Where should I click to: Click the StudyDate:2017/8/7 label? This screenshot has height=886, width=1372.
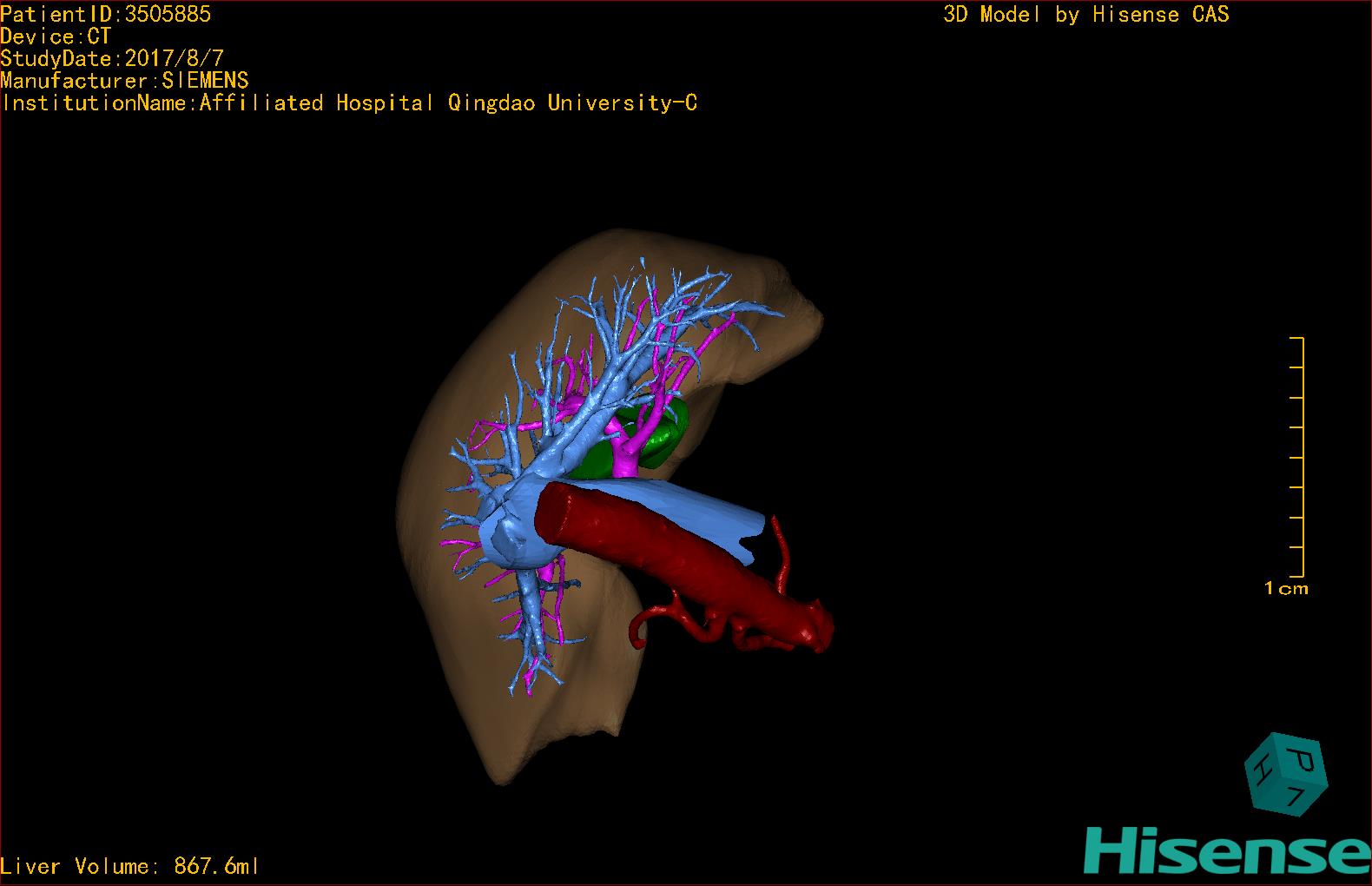(112, 59)
